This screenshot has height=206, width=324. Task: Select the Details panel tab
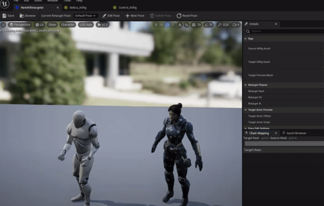tap(254, 24)
